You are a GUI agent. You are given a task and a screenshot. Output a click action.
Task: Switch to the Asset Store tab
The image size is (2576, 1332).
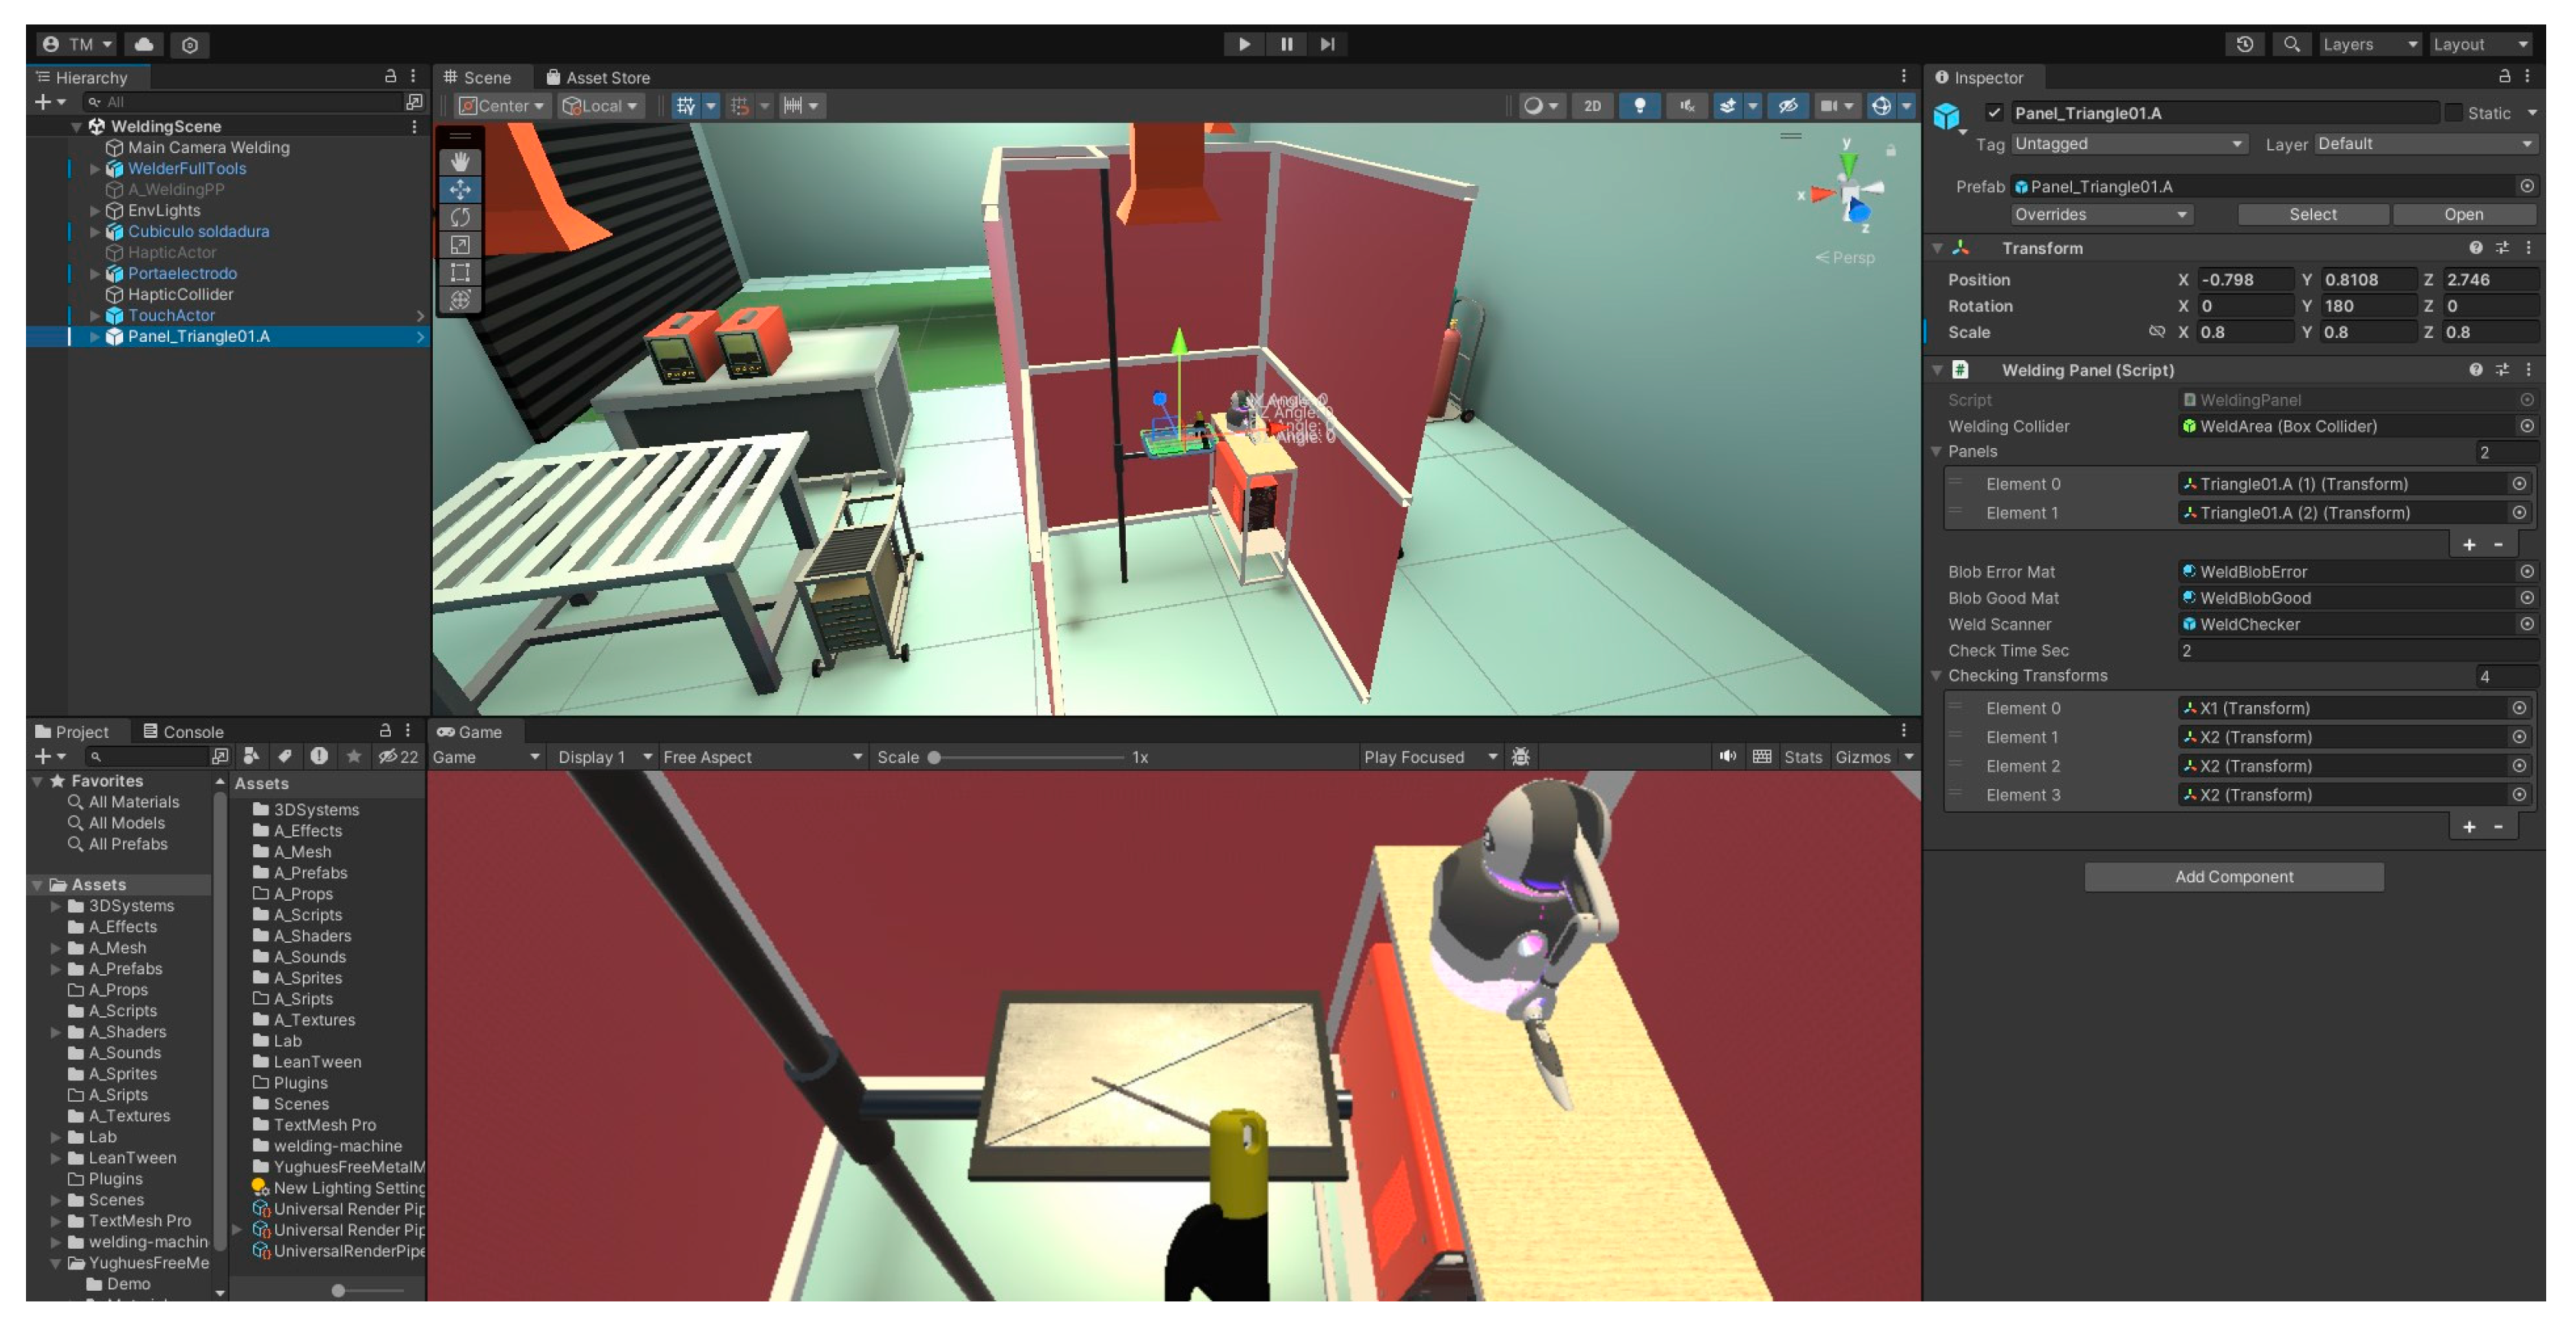[598, 78]
